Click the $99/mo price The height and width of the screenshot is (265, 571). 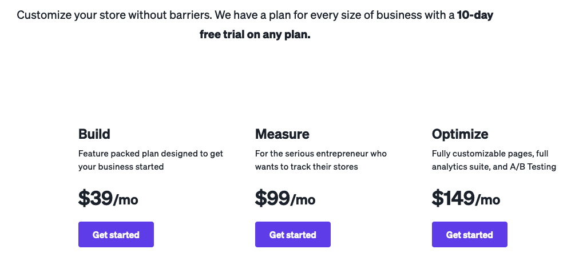[285, 198]
